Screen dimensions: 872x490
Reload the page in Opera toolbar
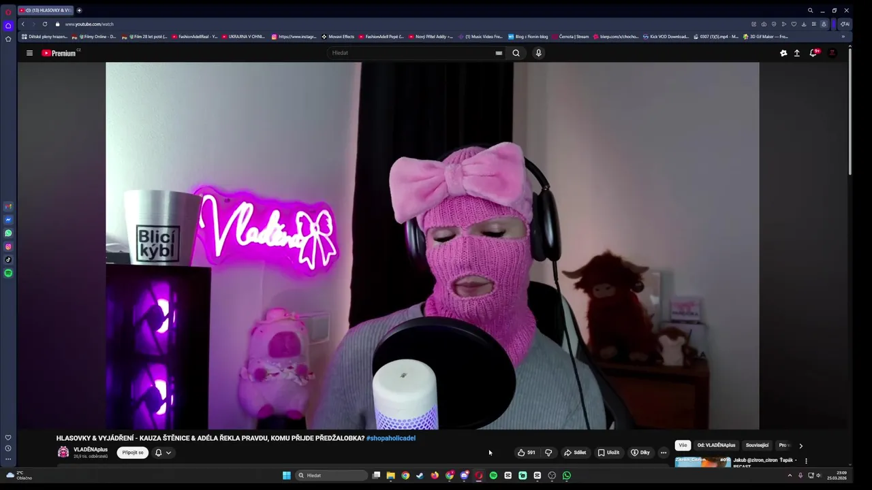(x=45, y=24)
